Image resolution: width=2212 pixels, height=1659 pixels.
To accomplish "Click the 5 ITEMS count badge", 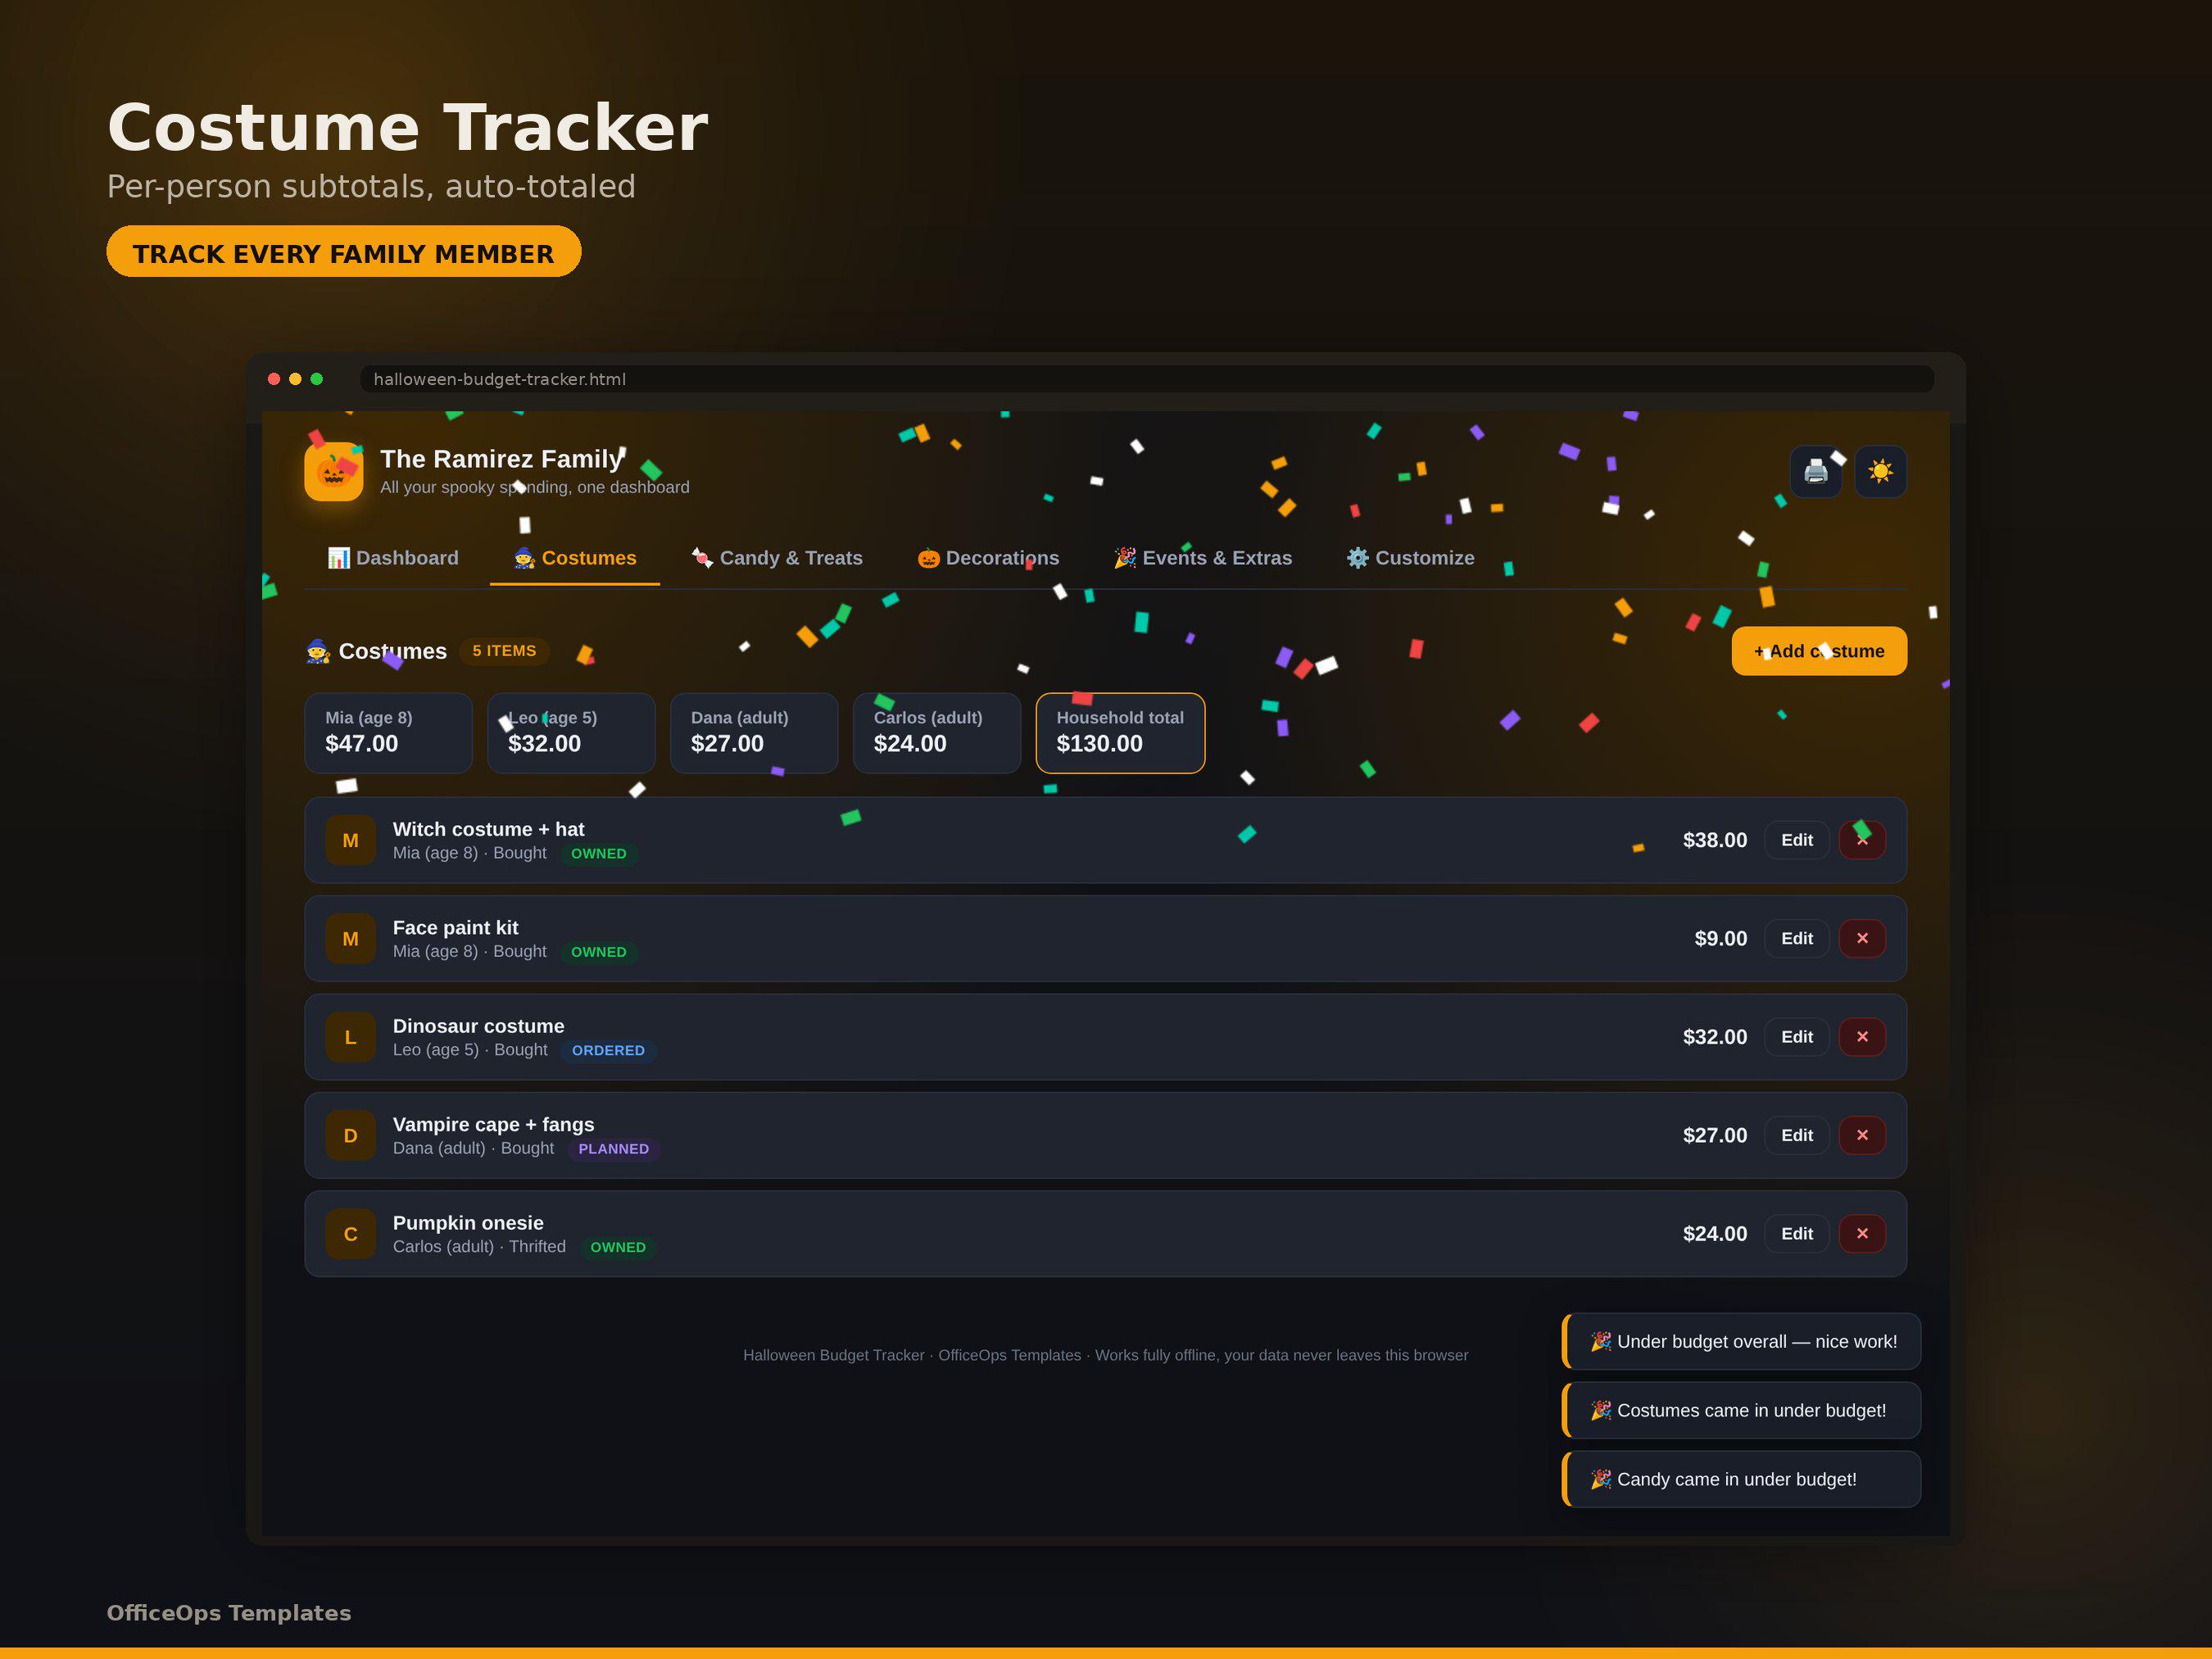I will click(504, 651).
